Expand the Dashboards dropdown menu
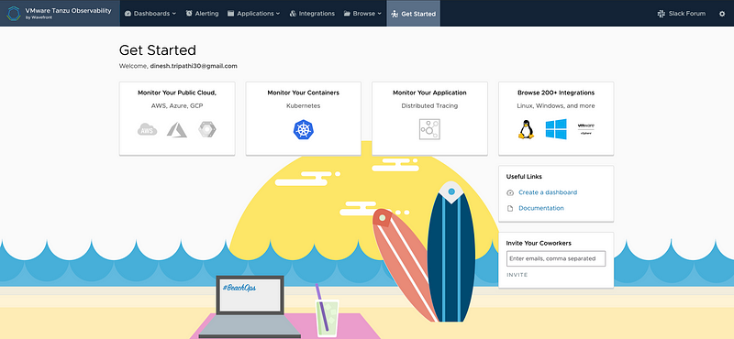This screenshot has height=339, width=734. 150,14
